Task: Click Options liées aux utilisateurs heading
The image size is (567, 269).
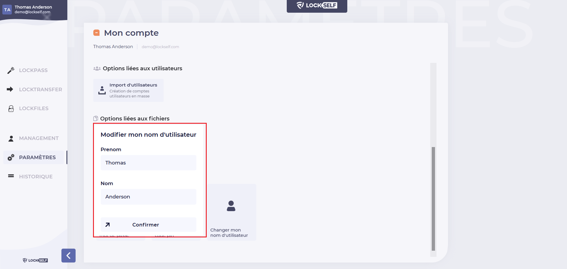Action: (x=143, y=69)
